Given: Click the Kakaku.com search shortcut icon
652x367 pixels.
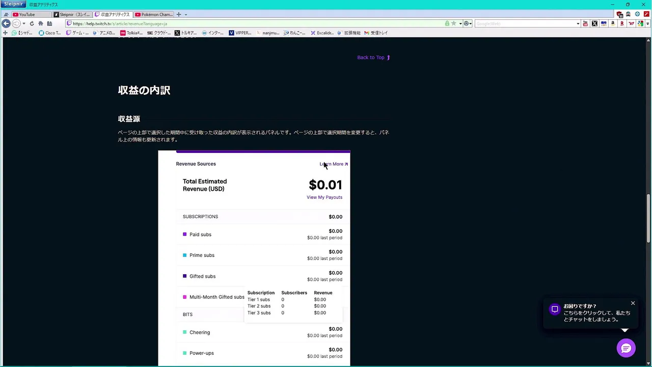Looking at the screenshot, I should (x=604, y=23).
